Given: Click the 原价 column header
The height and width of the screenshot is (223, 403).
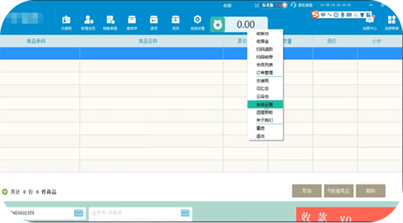Looking at the screenshot, I should pyautogui.click(x=242, y=41).
